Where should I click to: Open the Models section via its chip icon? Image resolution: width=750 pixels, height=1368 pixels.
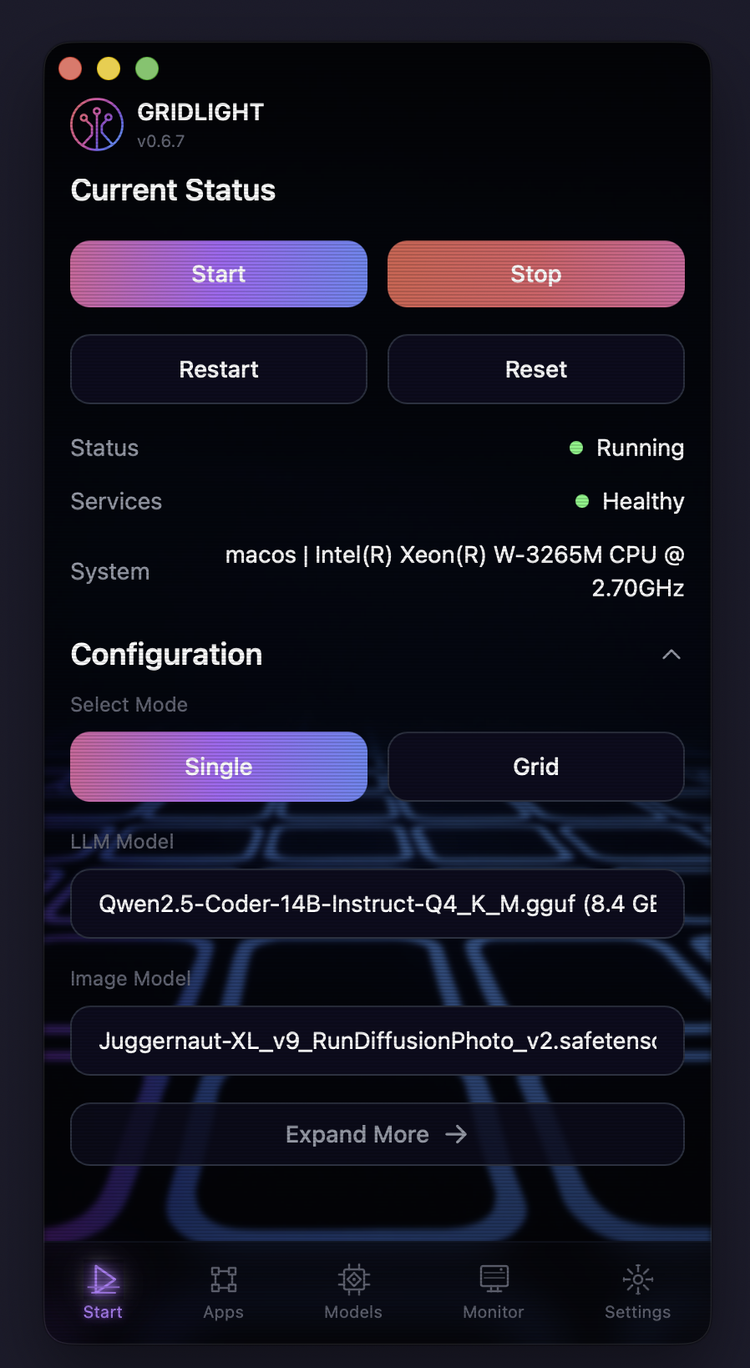[352, 1280]
